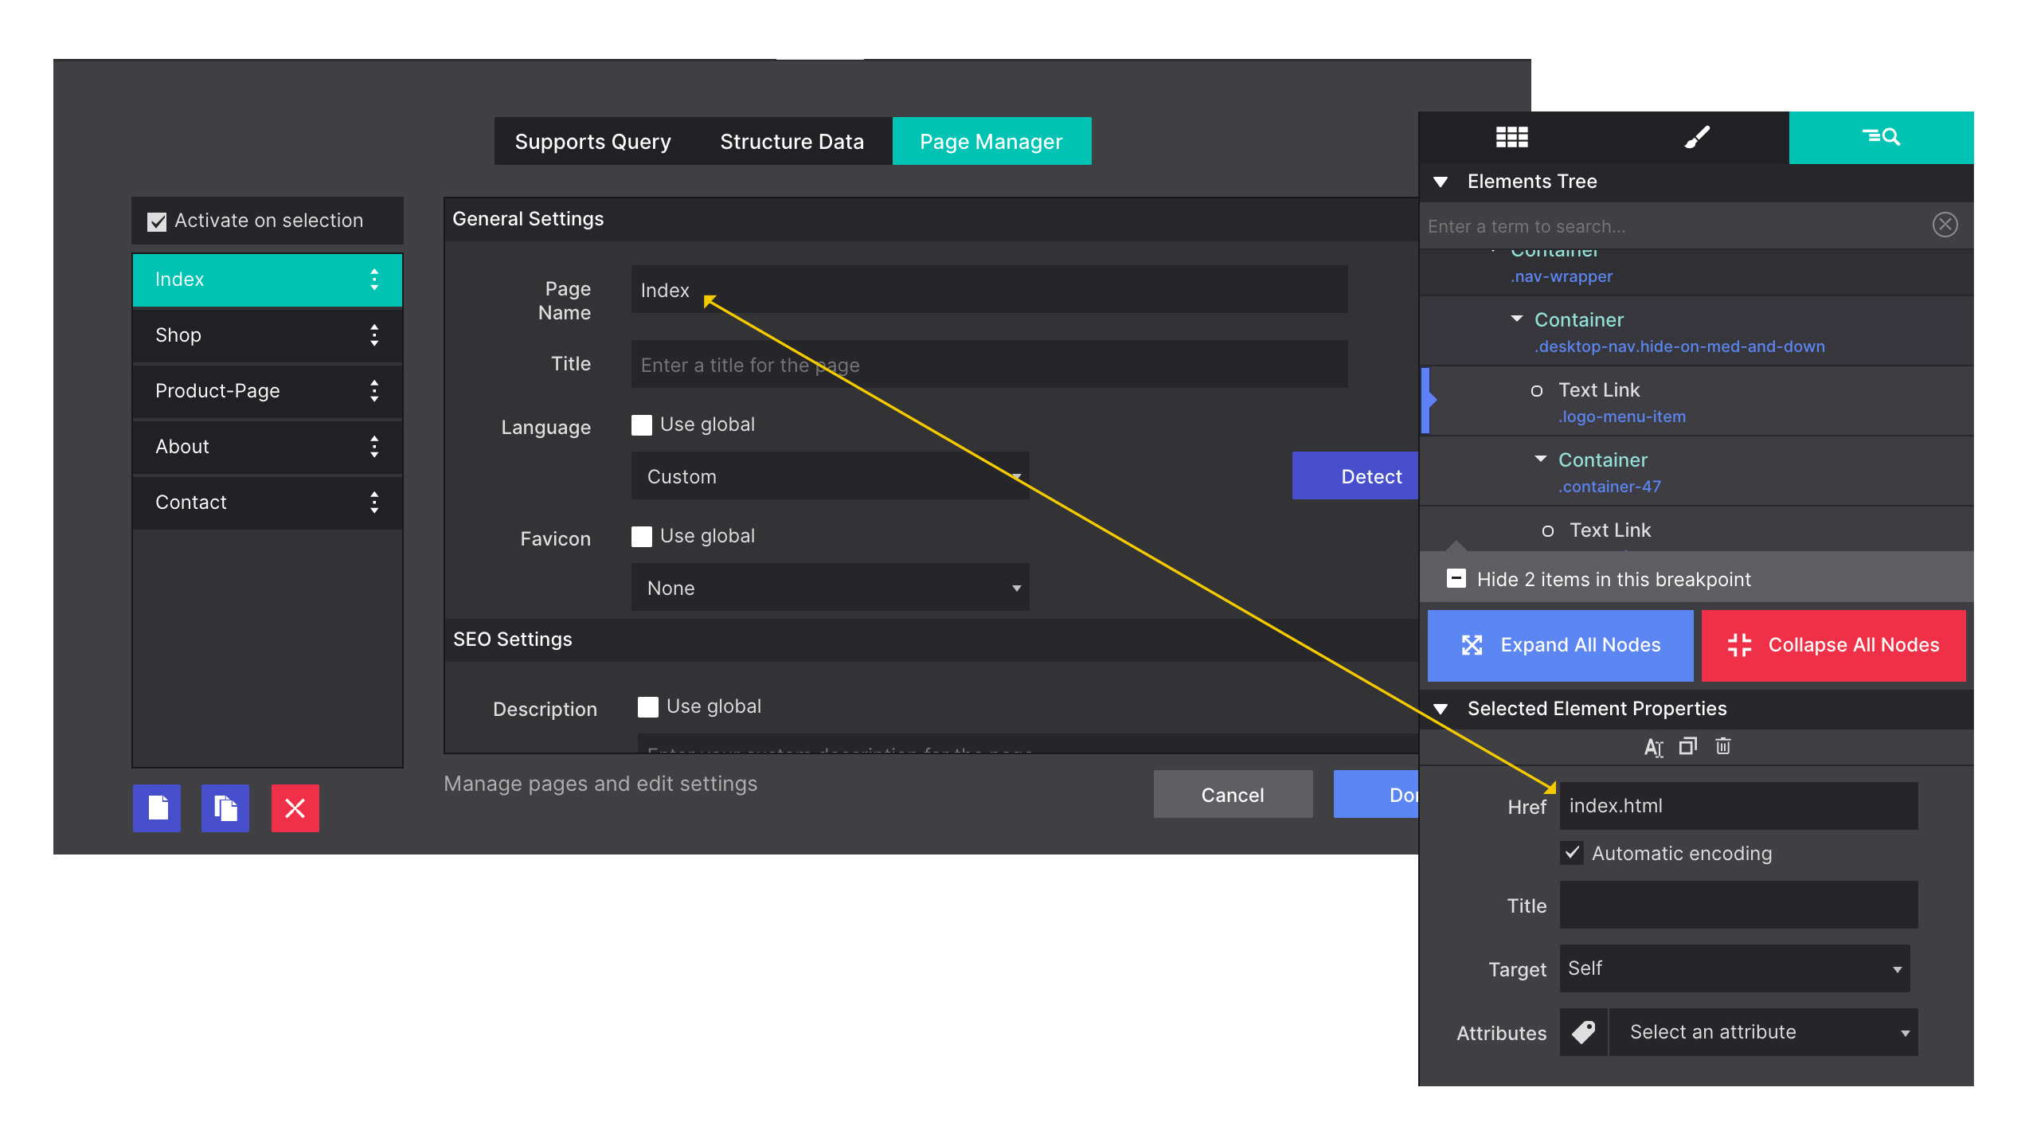Collapse the Elements Tree section

click(1440, 182)
